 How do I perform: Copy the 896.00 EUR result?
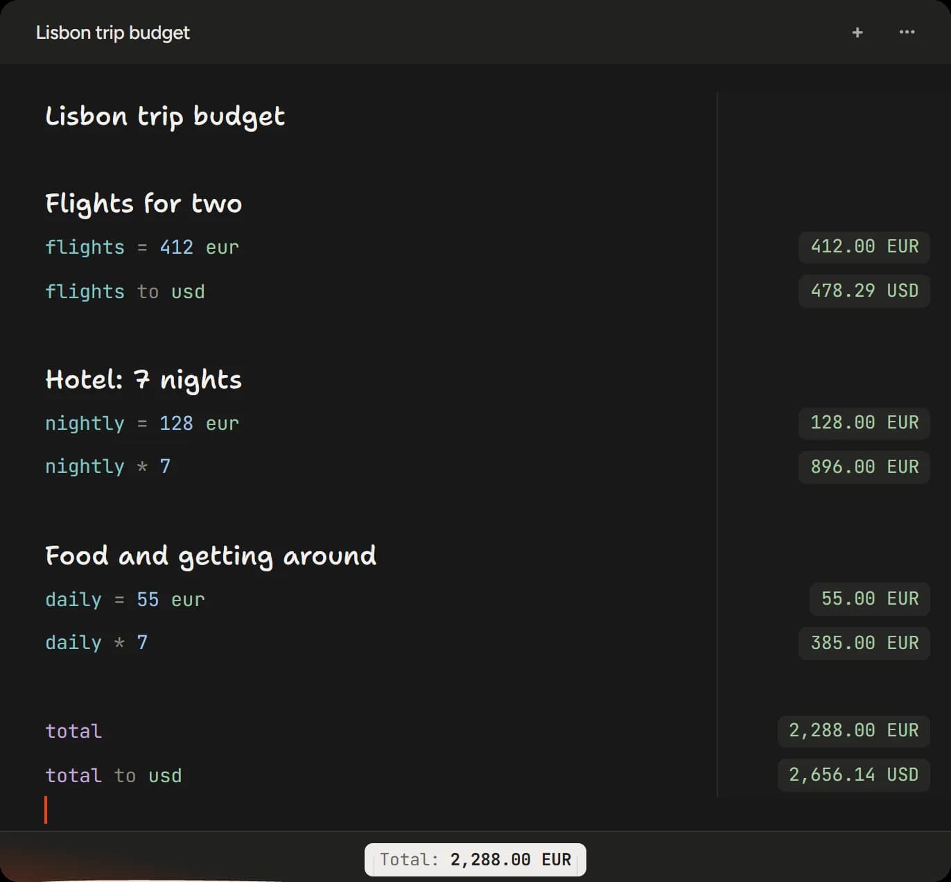864,467
